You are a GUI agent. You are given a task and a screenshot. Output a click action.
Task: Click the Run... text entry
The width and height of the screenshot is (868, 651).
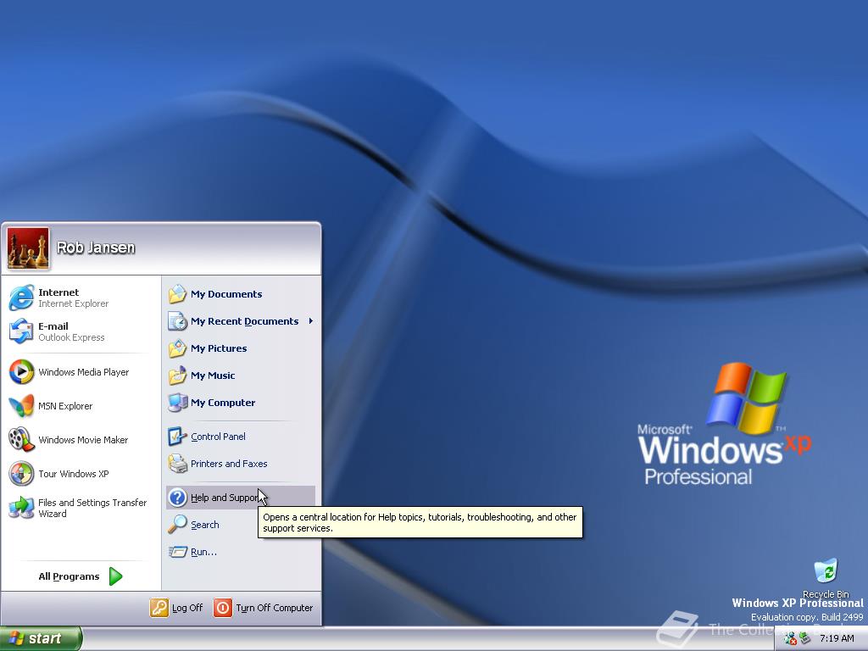tap(203, 552)
